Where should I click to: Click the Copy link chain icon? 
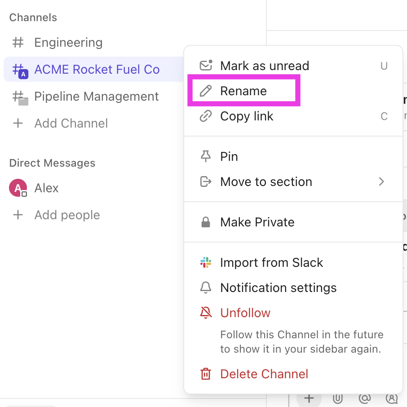206,116
